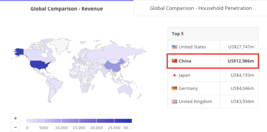
Task: Click the Japan revenue value US$4,193m
Action: (242, 75)
